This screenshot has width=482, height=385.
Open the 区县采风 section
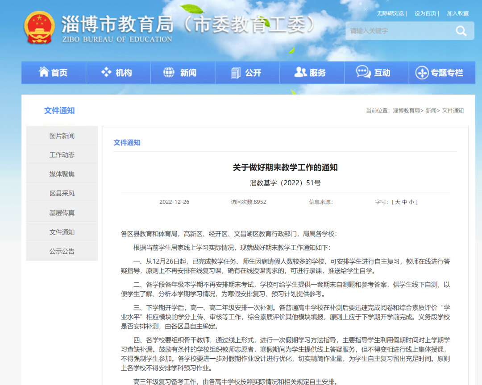pyautogui.click(x=62, y=193)
